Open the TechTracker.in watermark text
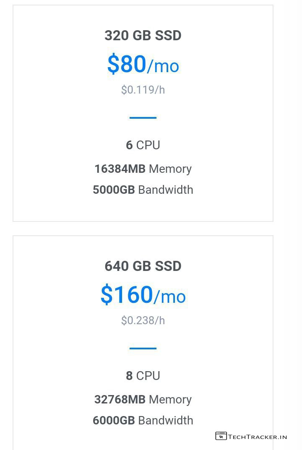 tap(258, 437)
